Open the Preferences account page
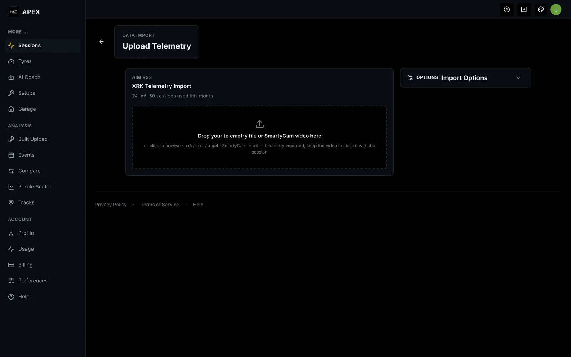This screenshot has height=357, width=571. pyautogui.click(x=43, y=281)
